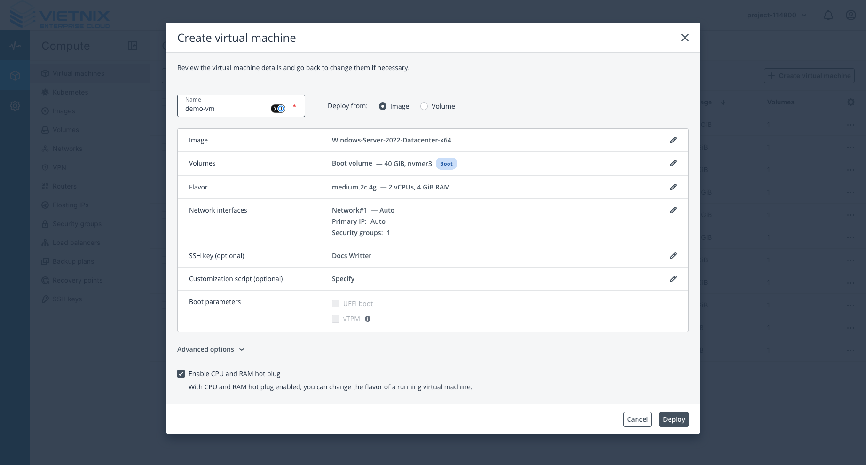Click the Load balancers icon in sidebar
This screenshot has height=465, width=866.
[x=45, y=243]
